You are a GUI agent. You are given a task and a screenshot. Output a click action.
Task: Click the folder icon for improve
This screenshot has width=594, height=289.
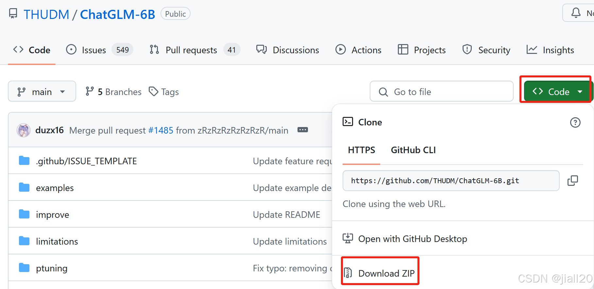(x=24, y=214)
